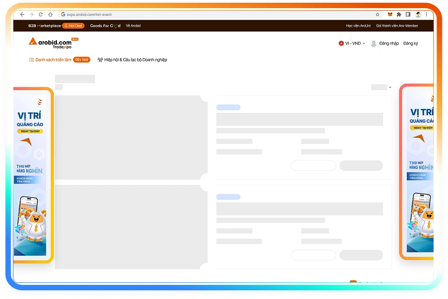448x299 pixels.
Task: Open the MetaMask fox extension
Action: coord(391,15)
